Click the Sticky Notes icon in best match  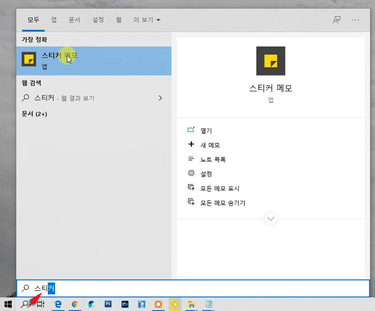(x=29, y=59)
